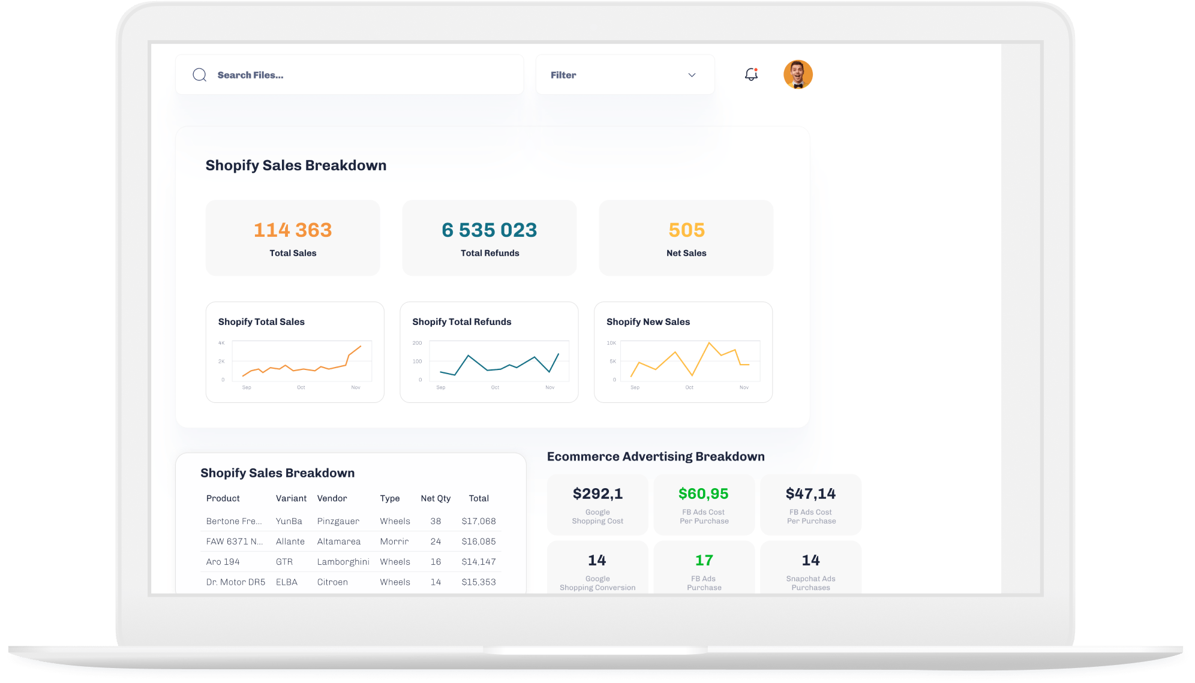Image resolution: width=1195 pixels, height=683 pixels.
Task: Click the Net Qty value 38
Action: point(436,521)
